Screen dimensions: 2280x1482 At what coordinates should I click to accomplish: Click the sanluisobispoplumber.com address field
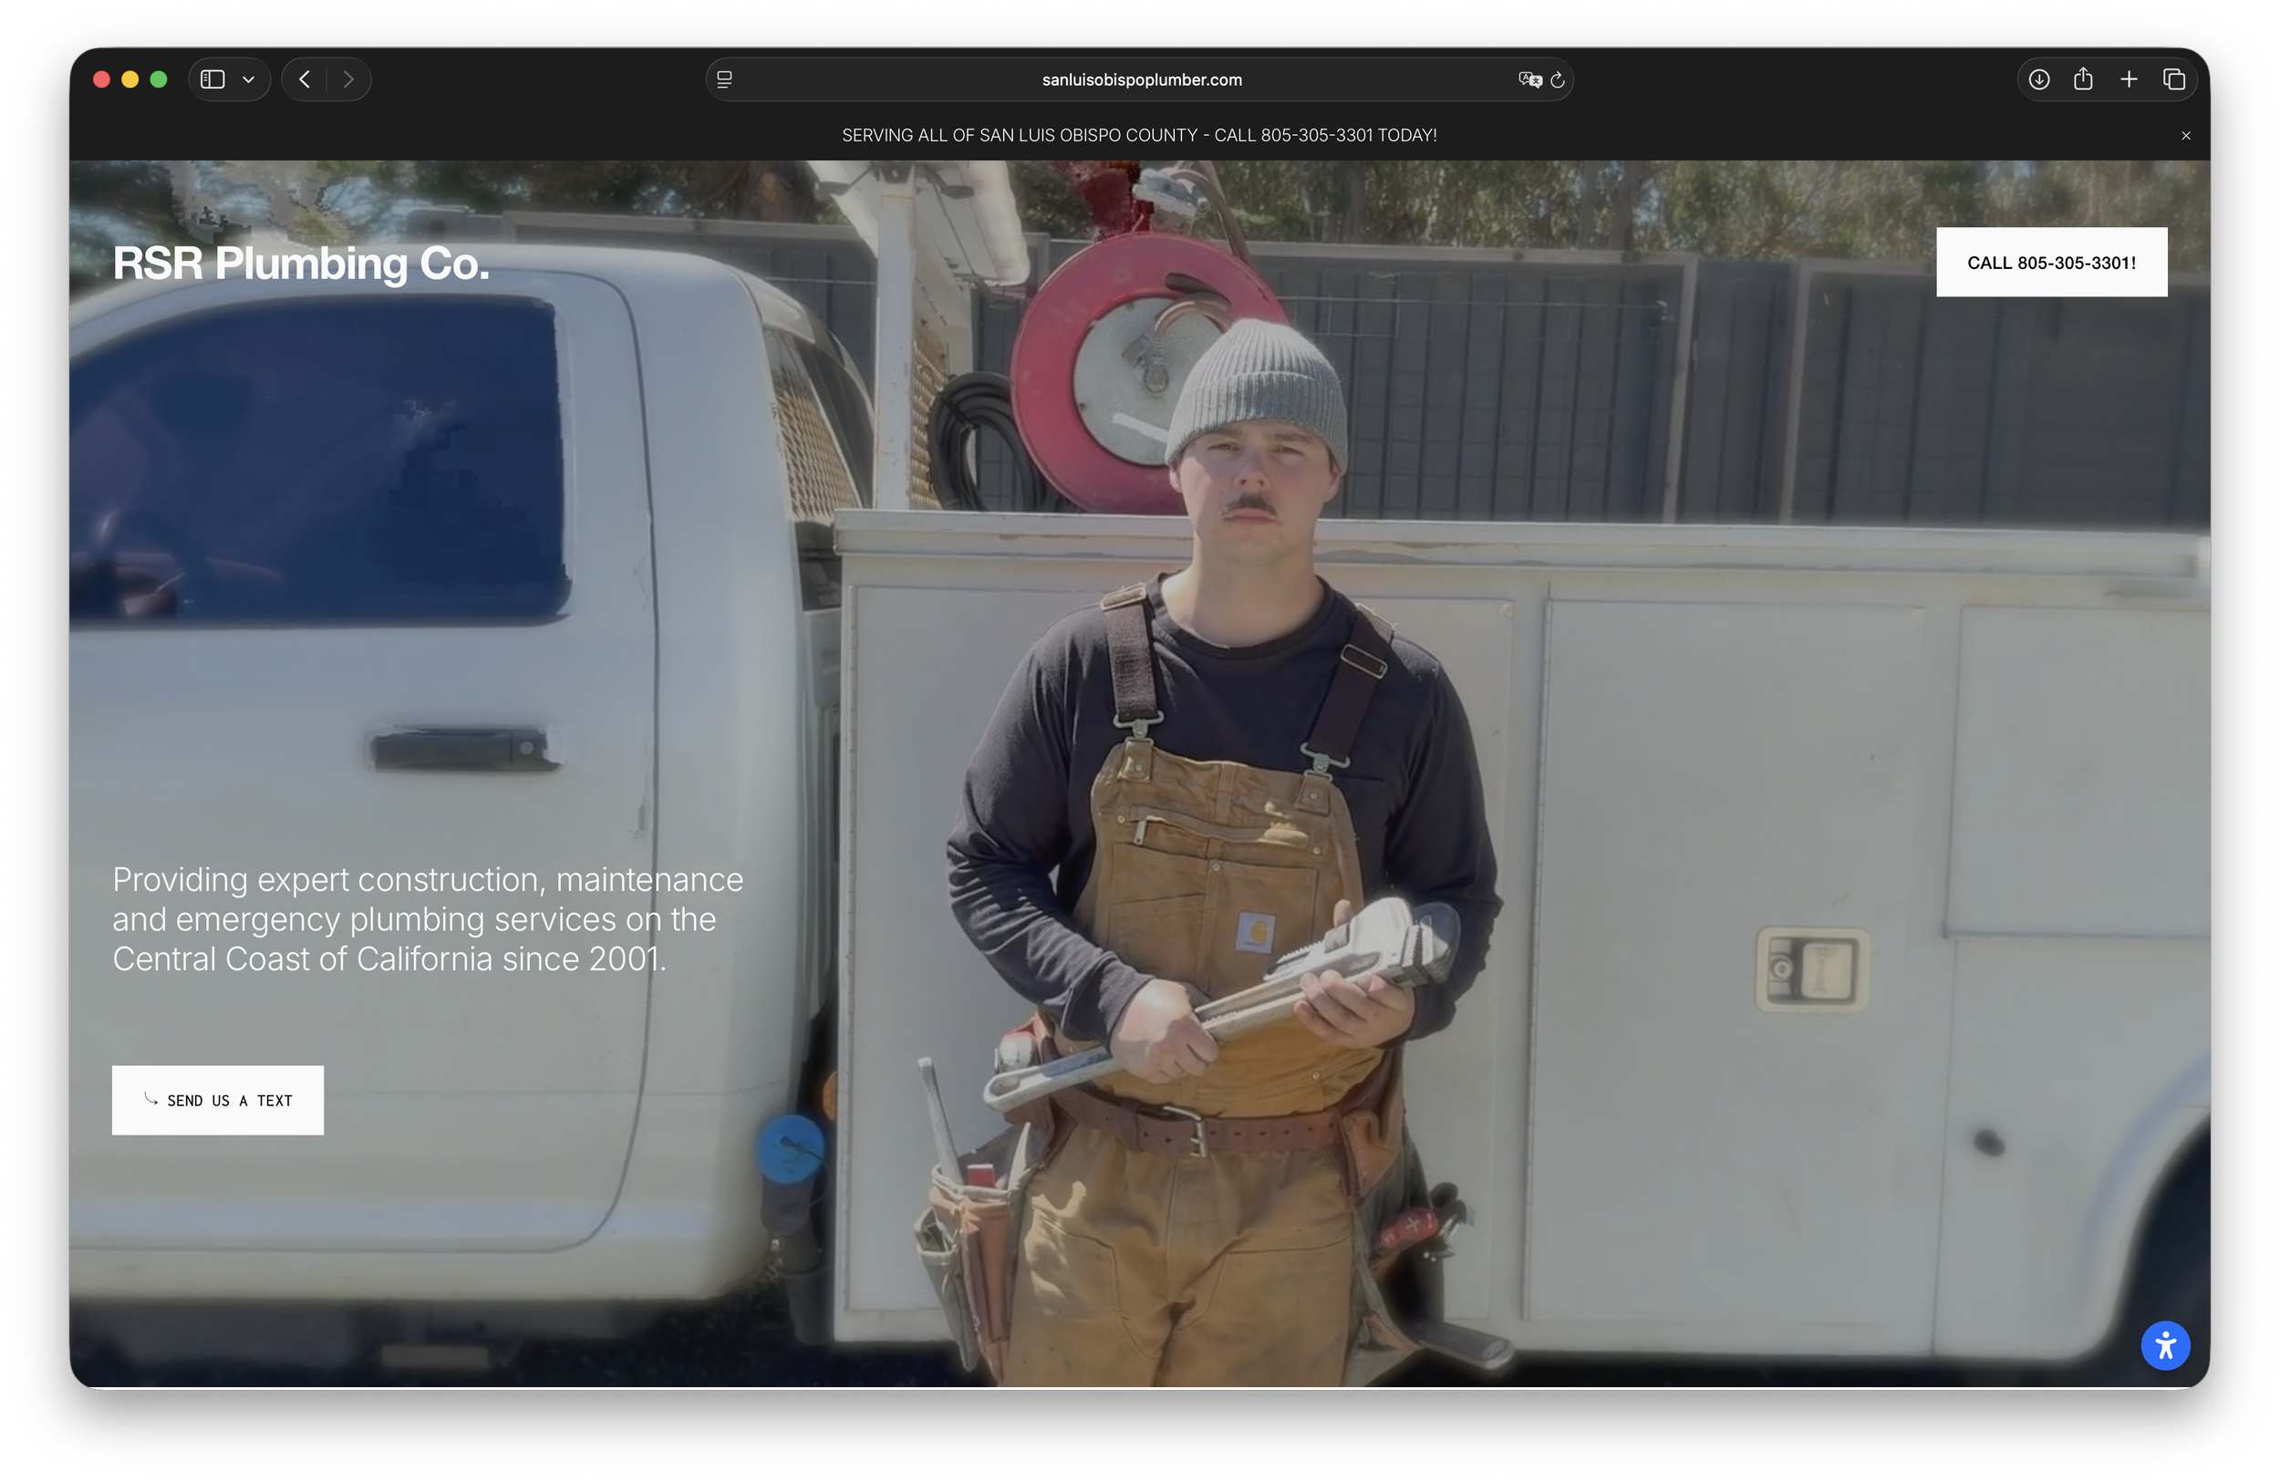[1140, 79]
